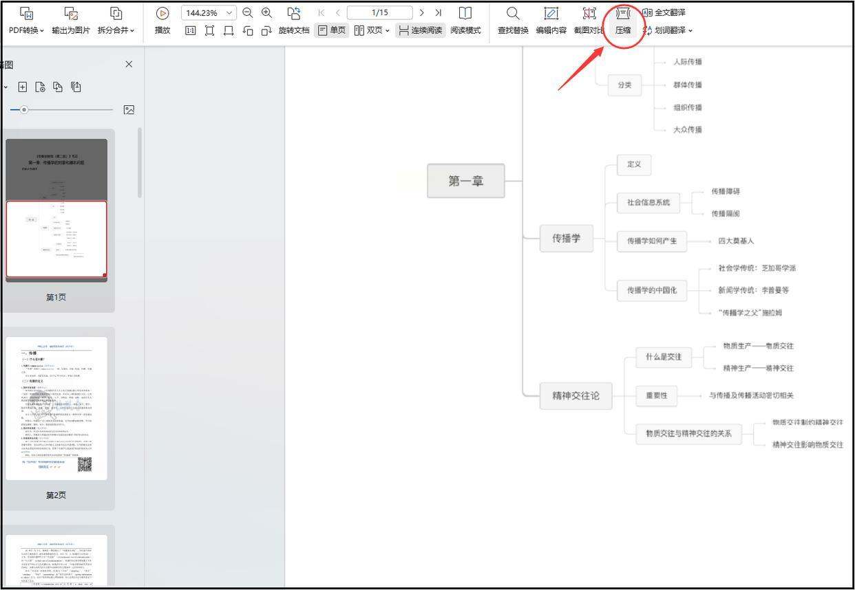Toggle 连续阅读 continuous reading
The width and height of the screenshot is (855, 590).
pyautogui.click(x=421, y=31)
